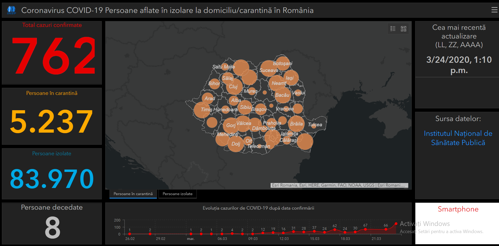
Task: Click the chart data point labeled 62
Action: coord(335,230)
